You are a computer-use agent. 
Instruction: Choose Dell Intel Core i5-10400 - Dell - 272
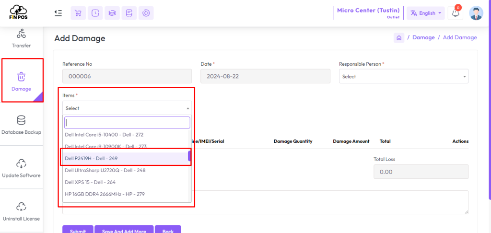point(125,134)
